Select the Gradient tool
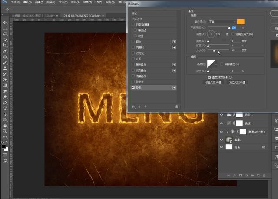 click(5, 85)
